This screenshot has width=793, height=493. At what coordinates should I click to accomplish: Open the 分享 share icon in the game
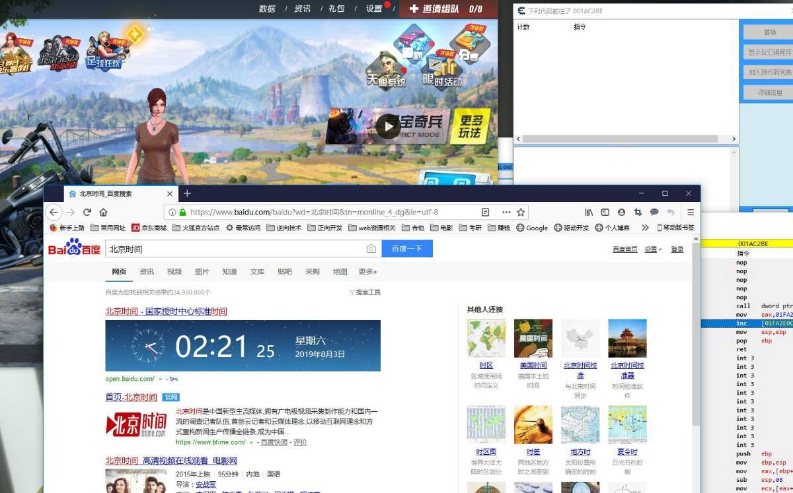coord(470,44)
